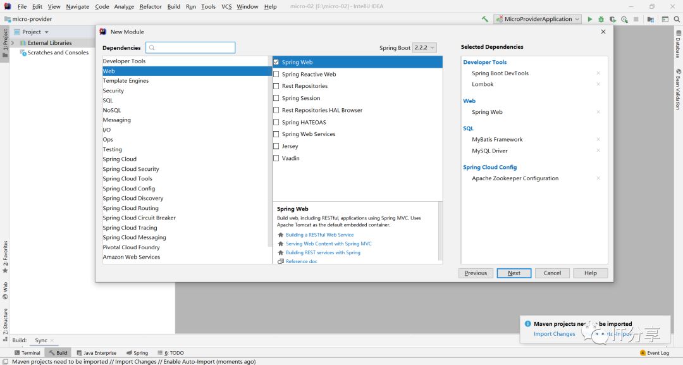Viewport: 683px width, 365px height.
Task: Tick the Vaadin checkbox
Action: point(276,158)
